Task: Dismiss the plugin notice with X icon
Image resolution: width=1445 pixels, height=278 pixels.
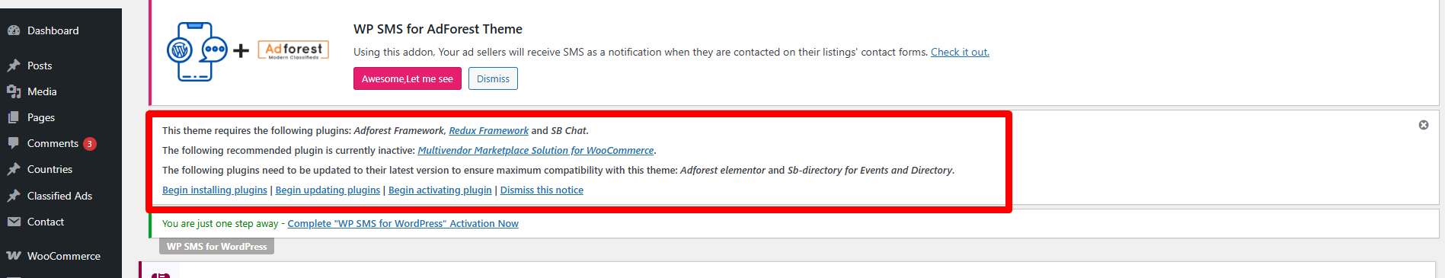Action: (1424, 125)
